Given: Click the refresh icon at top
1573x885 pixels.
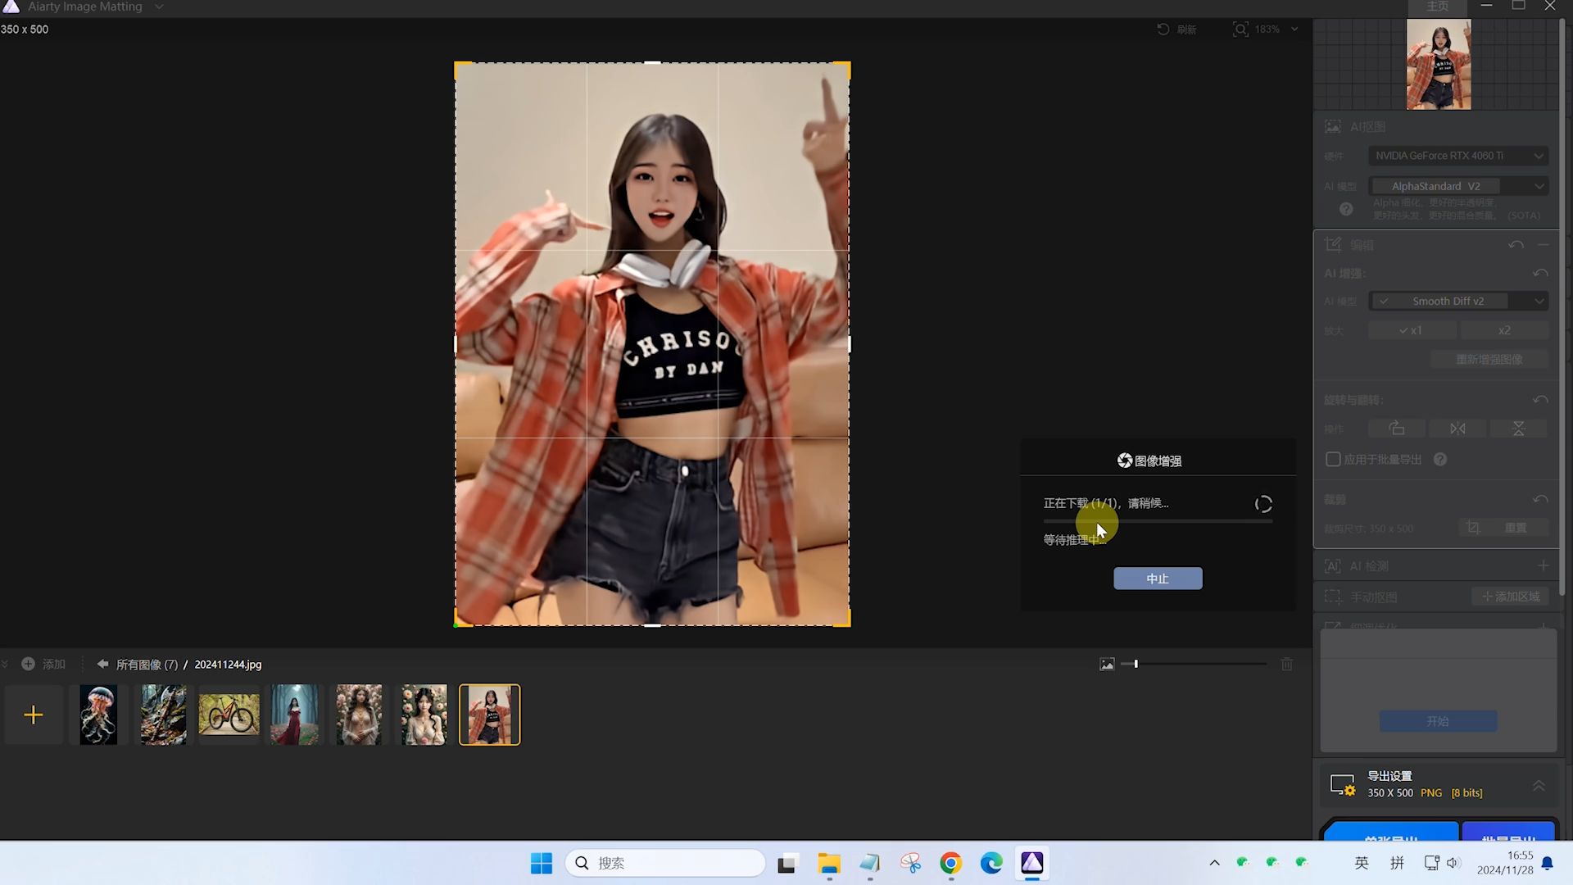Looking at the screenshot, I should pos(1163,29).
